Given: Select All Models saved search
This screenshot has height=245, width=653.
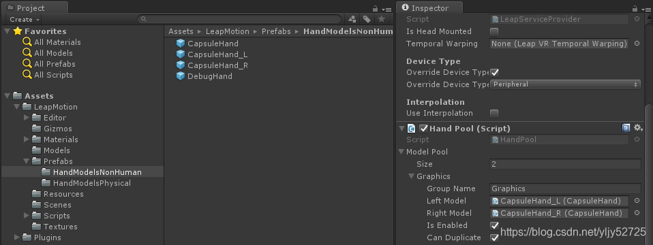Looking at the screenshot, I should pos(53,53).
